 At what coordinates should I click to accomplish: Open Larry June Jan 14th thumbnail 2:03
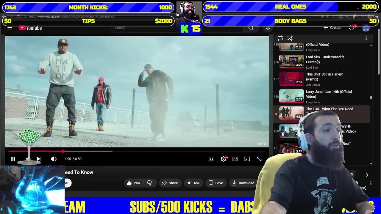coord(291,96)
